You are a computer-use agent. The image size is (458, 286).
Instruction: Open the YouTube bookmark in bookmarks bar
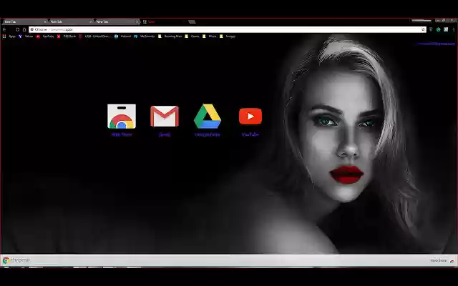tap(45, 36)
